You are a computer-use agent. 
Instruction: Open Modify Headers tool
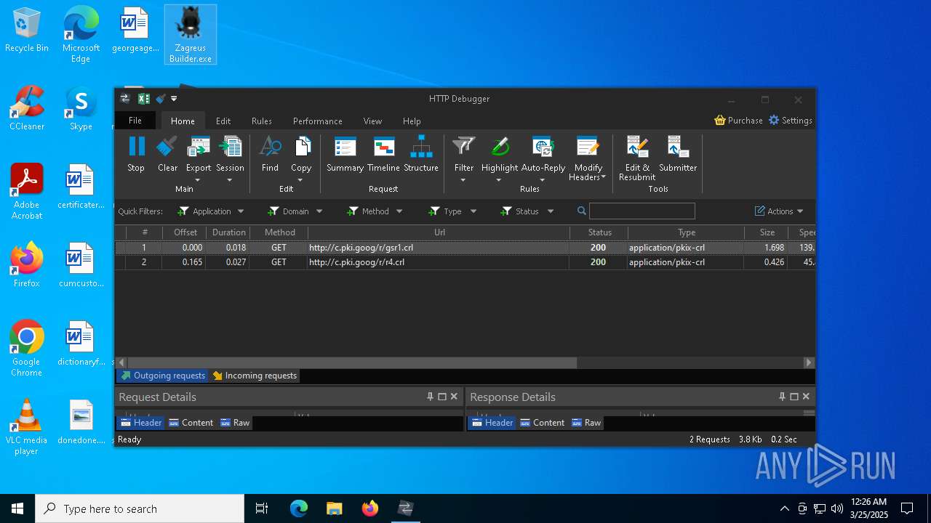point(588,158)
